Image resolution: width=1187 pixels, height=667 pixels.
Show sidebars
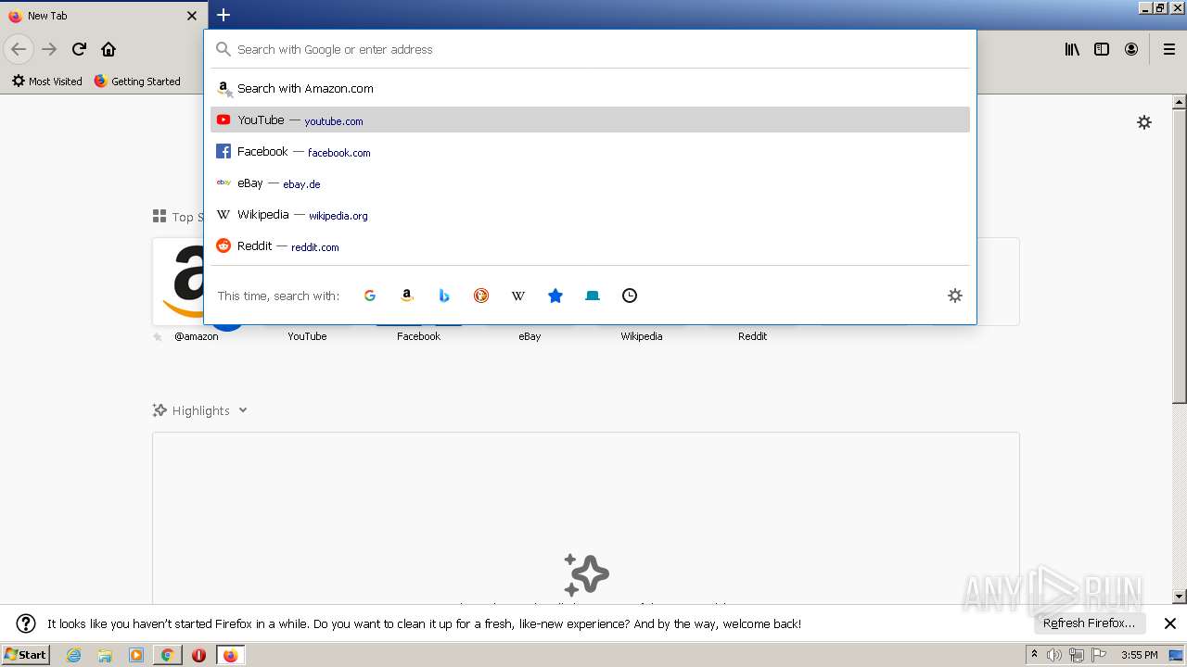tap(1102, 49)
